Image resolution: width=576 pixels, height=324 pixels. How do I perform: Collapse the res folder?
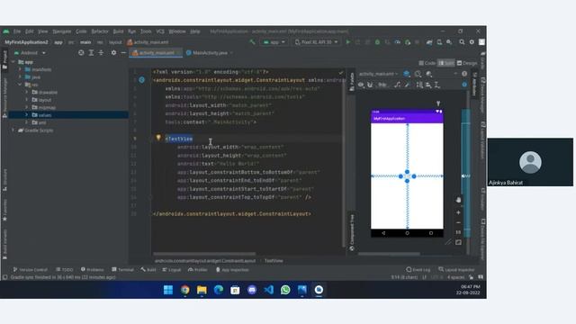[20, 85]
